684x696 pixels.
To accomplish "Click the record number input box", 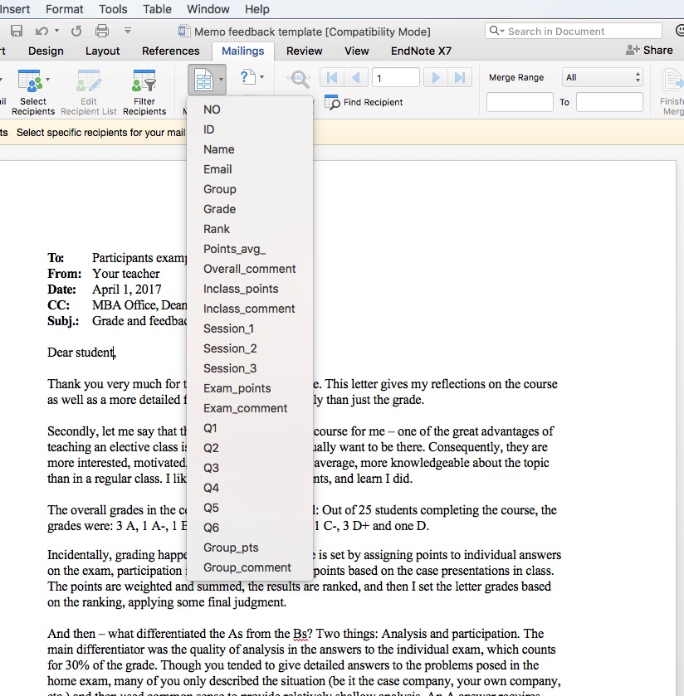I will [395, 78].
